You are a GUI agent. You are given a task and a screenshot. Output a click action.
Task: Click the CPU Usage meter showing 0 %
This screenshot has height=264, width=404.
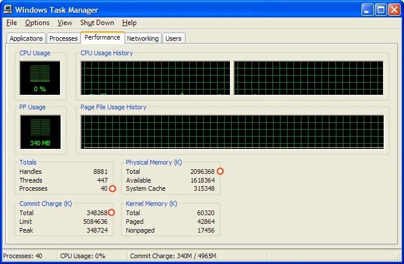[x=40, y=78]
